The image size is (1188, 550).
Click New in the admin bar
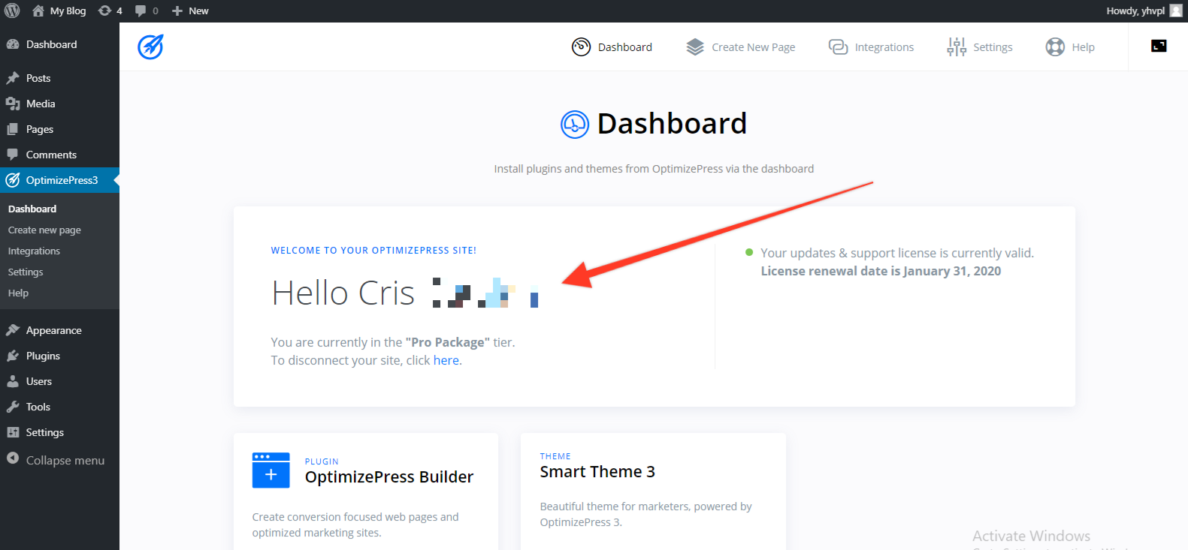point(198,11)
